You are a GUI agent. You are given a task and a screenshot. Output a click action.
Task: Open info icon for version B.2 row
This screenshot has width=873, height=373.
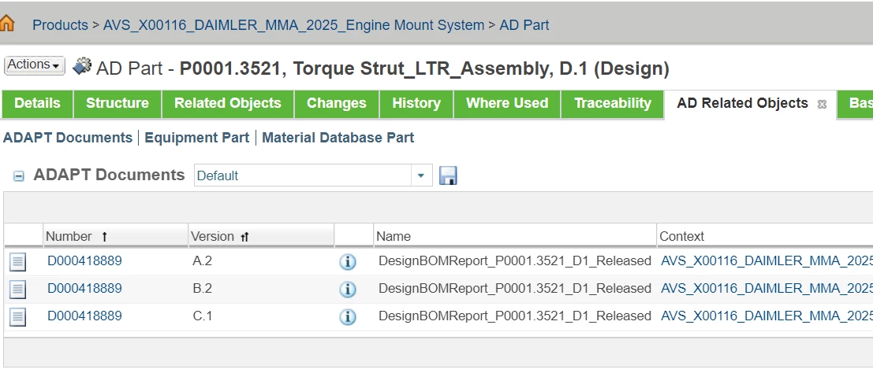348,290
